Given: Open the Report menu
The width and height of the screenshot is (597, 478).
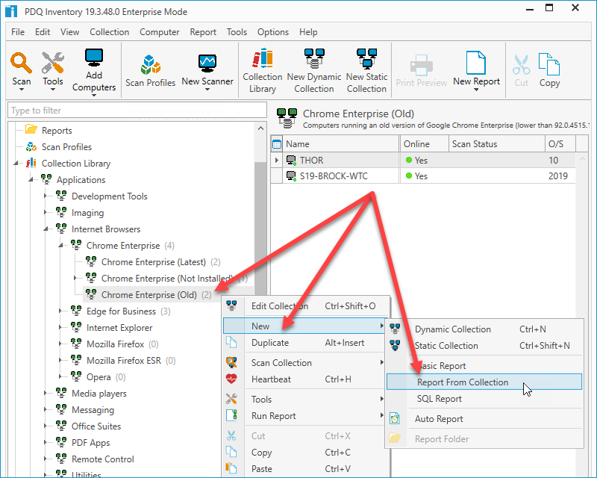Looking at the screenshot, I should 203,32.
